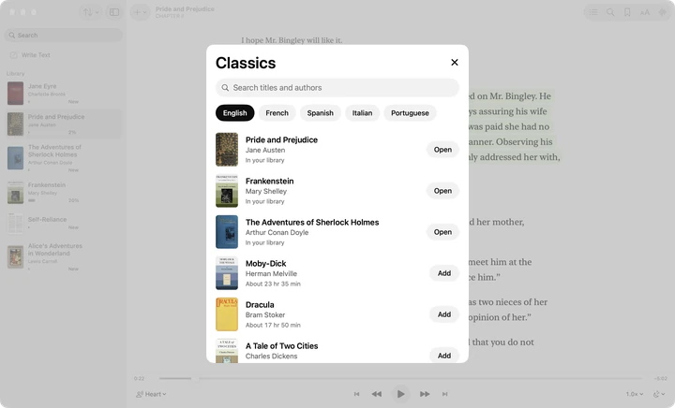This screenshot has width=675, height=408.
Task: Add A Tale of Two Cities
Action: pyautogui.click(x=443, y=356)
